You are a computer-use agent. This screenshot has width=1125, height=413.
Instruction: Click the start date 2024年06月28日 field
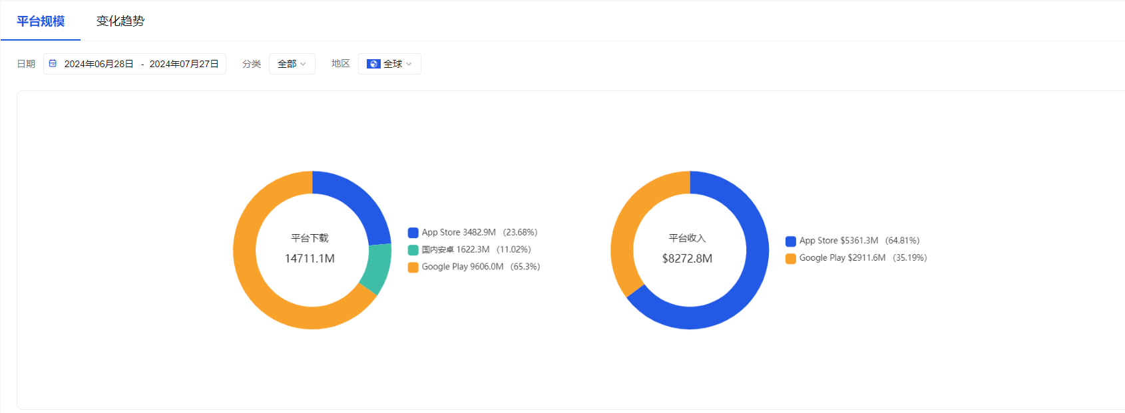click(x=99, y=64)
